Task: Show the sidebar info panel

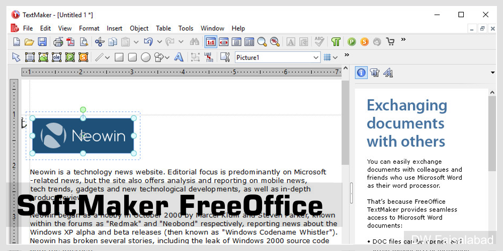Action: pos(361,73)
